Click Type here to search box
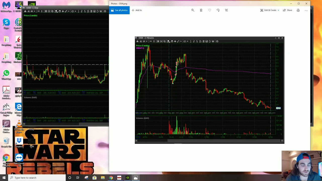Image resolution: width=322 pixels, height=181 pixels. click(x=37, y=178)
